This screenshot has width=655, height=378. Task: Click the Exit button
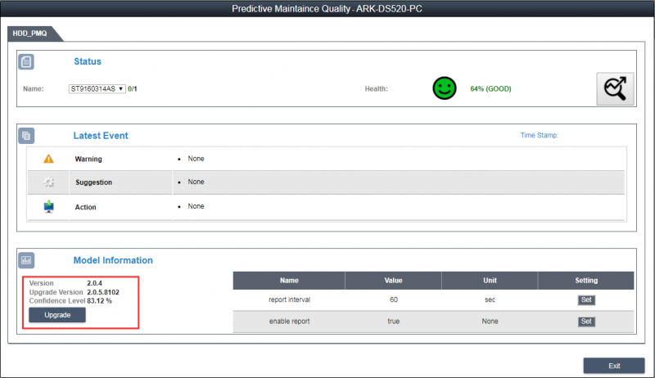pos(614,365)
